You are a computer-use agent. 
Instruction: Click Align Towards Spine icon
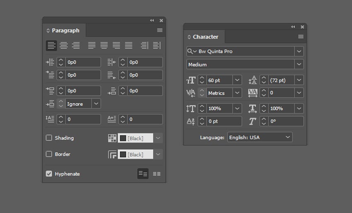pos(144,45)
